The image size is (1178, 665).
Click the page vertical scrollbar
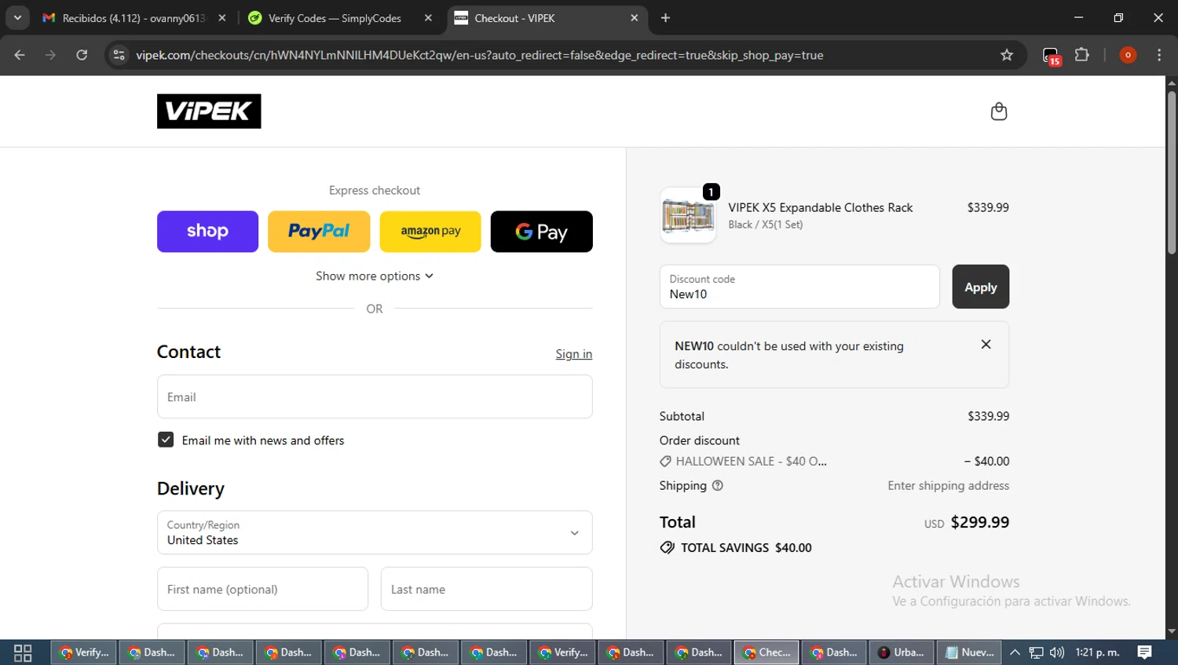coord(1172,173)
